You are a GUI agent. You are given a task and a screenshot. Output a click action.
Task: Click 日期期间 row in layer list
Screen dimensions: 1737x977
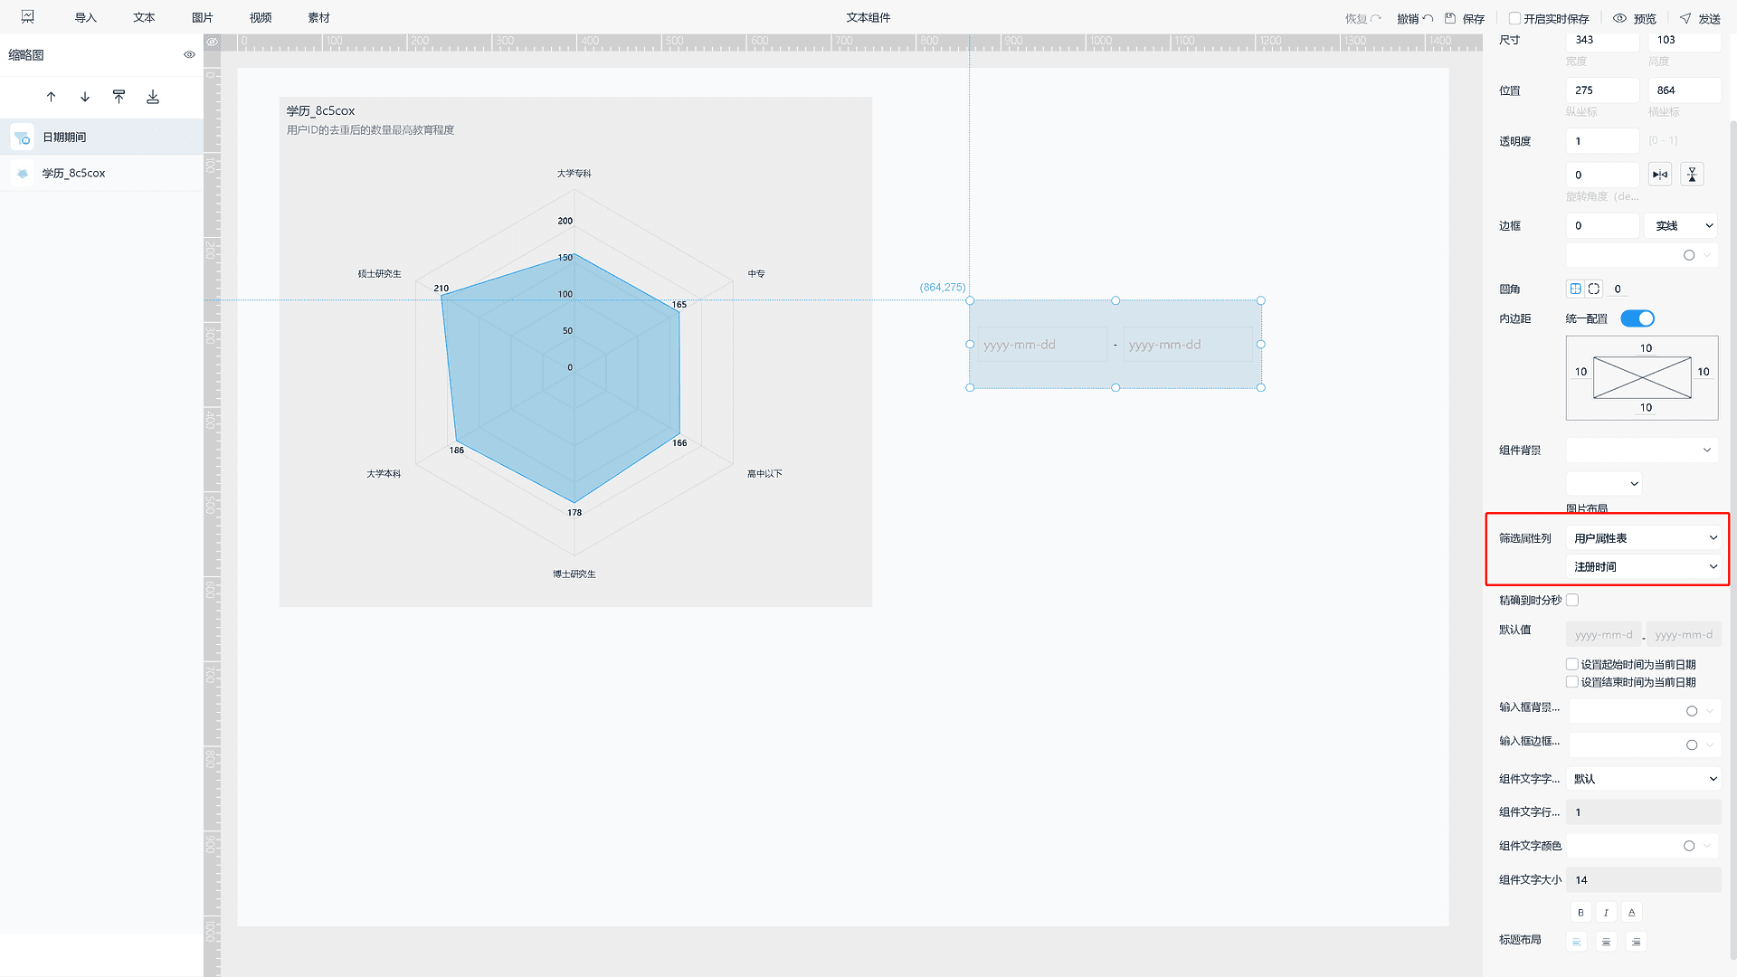tap(101, 138)
